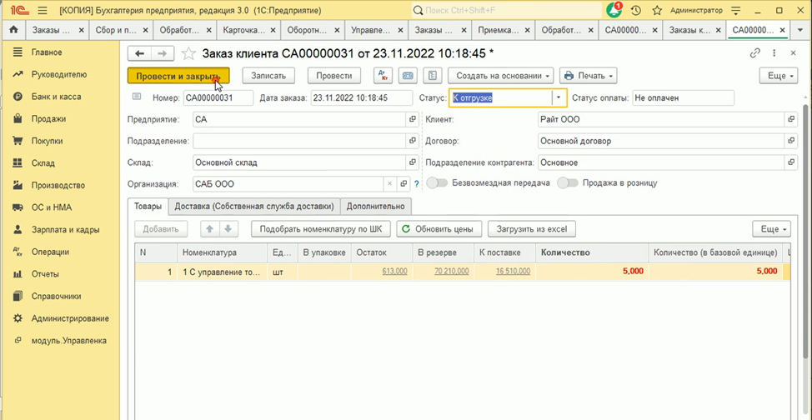Open the Склад field value
Screen dimensions: 812x420
413,162
